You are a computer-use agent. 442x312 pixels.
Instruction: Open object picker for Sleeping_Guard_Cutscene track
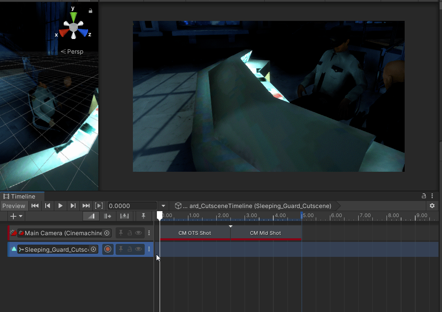pyautogui.click(x=93, y=249)
